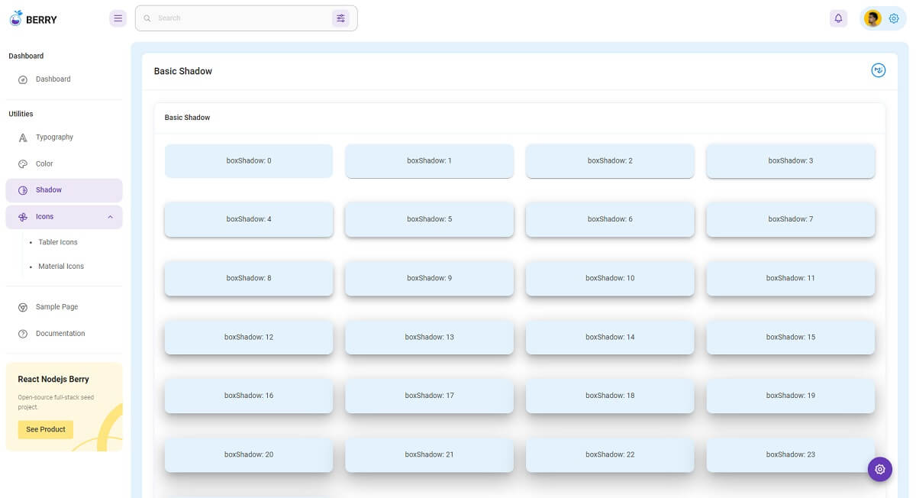Select the Typography icon in the sidebar
This screenshot has width=916, height=498.
(22, 137)
